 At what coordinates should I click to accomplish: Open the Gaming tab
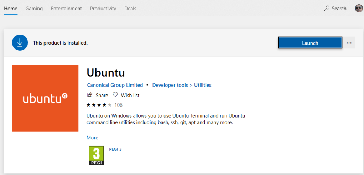[x=34, y=9]
